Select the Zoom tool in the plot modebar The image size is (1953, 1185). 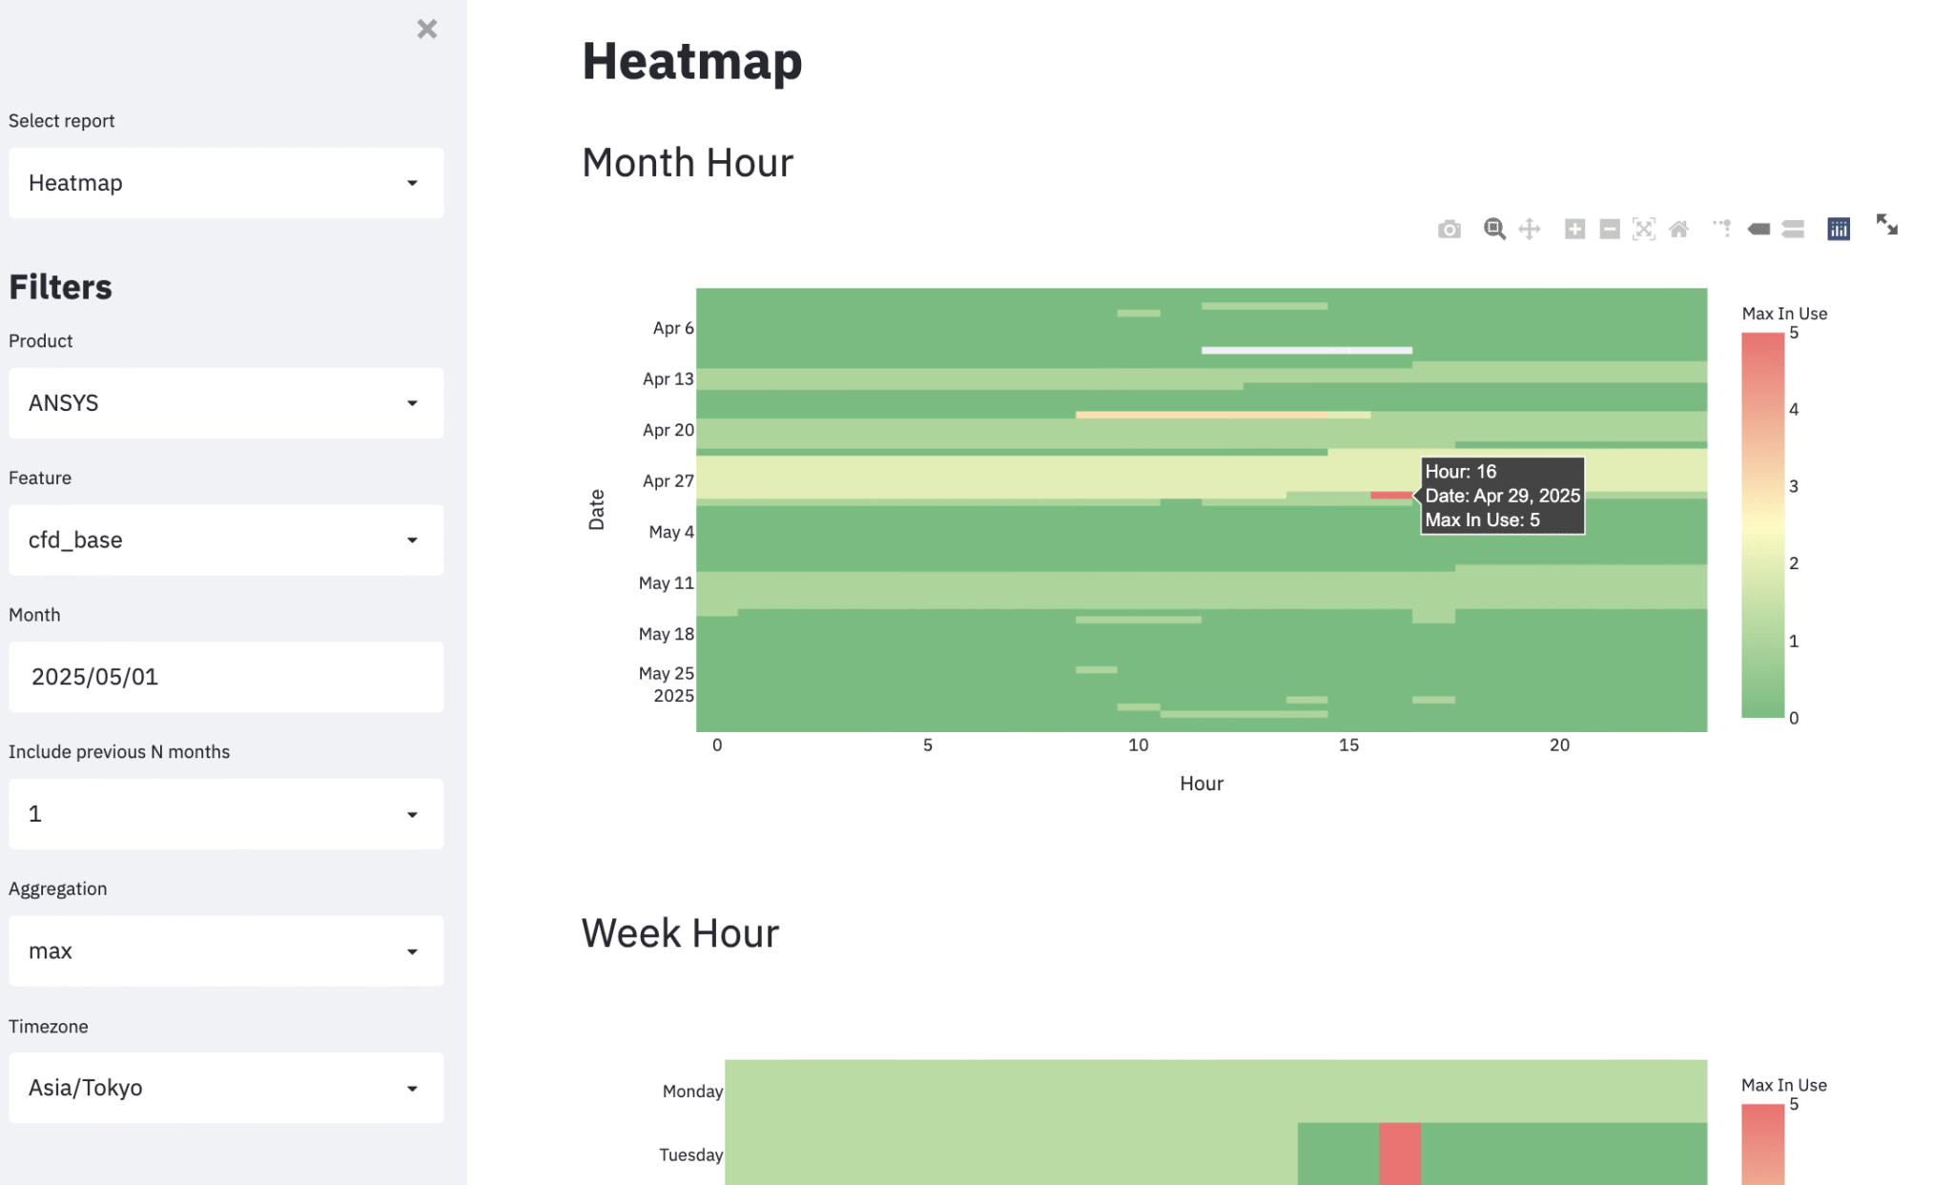[1494, 229]
